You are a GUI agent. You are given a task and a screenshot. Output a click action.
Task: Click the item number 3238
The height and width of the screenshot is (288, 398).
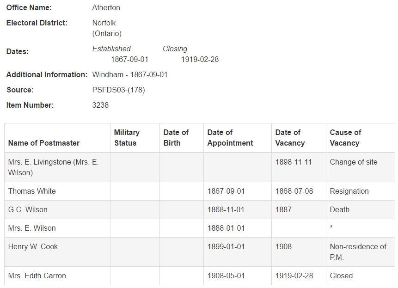point(100,105)
